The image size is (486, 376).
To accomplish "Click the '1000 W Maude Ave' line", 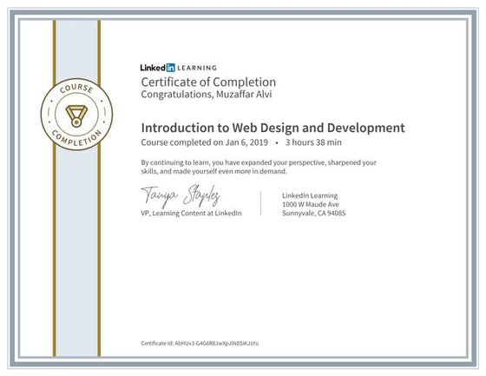I will (311, 204).
